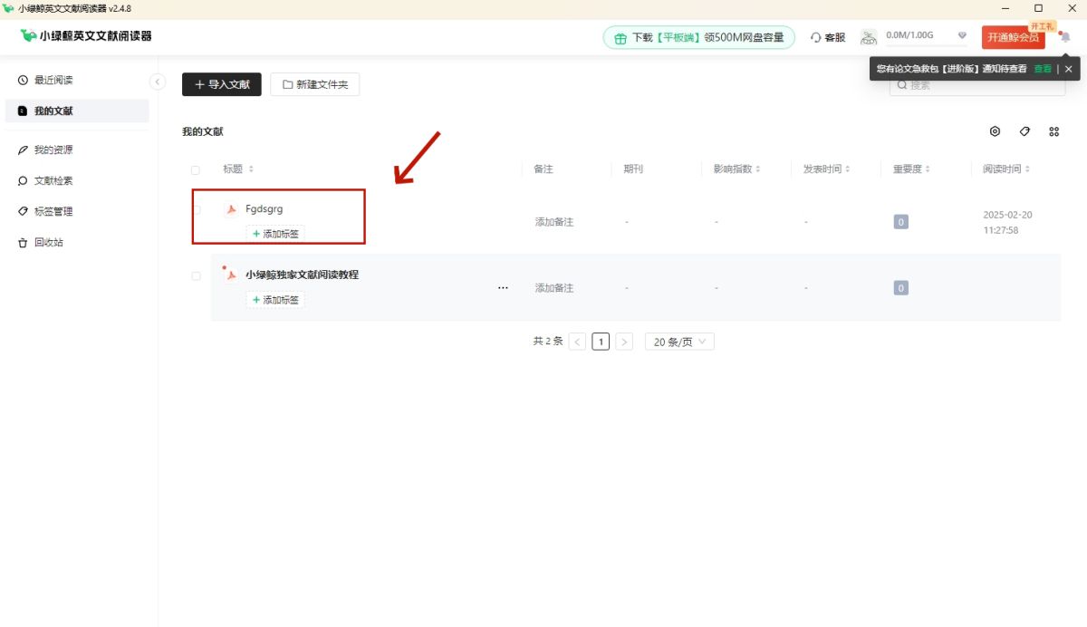Click the 导入文献 button
This screenshot has width=1087, height=627.
pyautogui.click(x=222, y=84)
